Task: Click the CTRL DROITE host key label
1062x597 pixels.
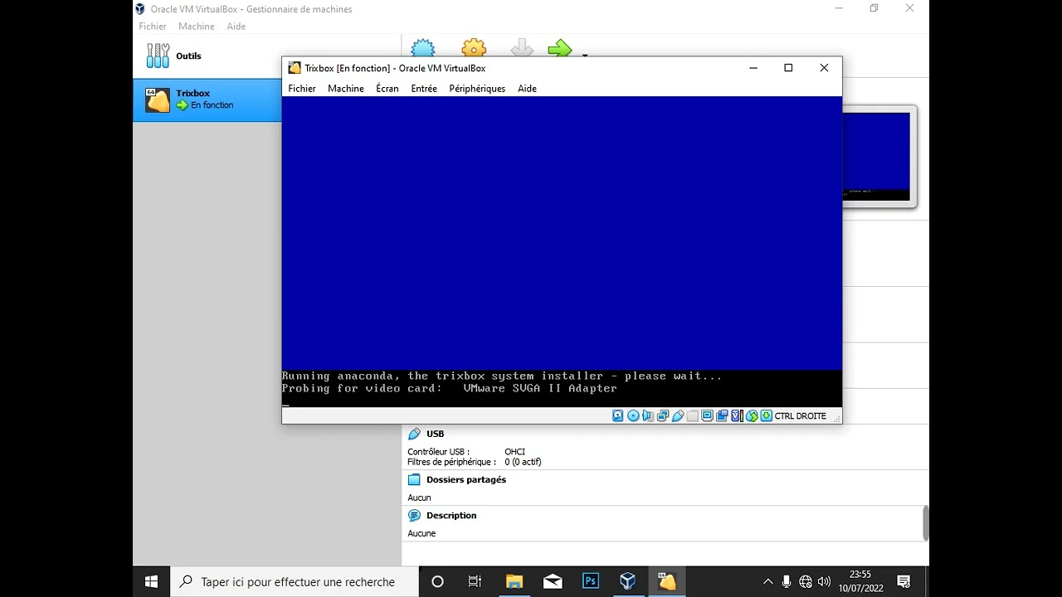Action: [800, 416]
